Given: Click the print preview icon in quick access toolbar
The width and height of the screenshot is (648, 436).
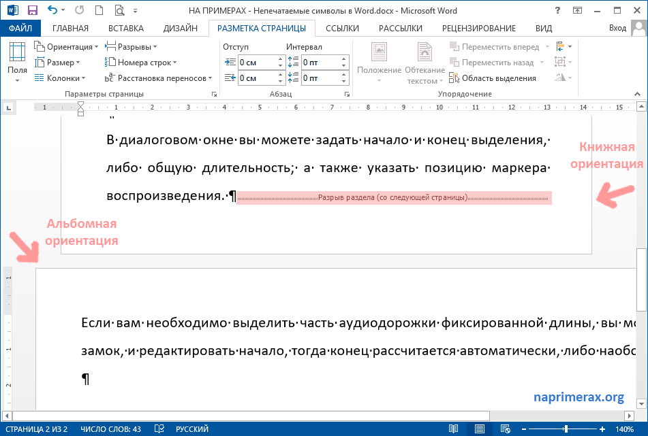Looking at the screenshot, I should tap(121, 10).
